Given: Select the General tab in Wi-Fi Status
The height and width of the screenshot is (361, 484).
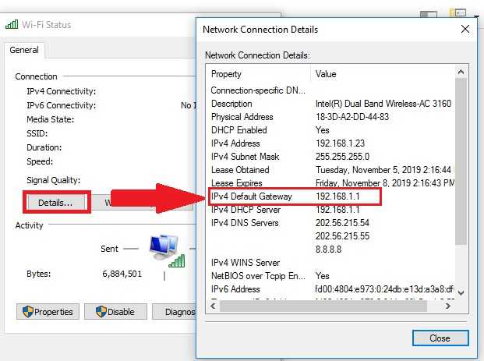Looking at the screenshot, I should coord(24,50).
